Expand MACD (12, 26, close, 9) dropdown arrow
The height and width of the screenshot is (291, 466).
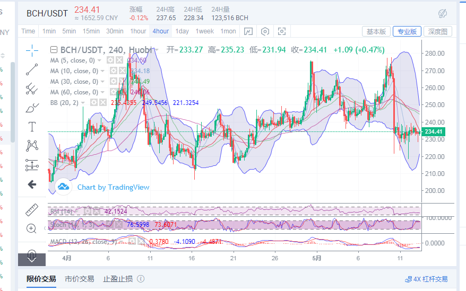tap(121, 242)
